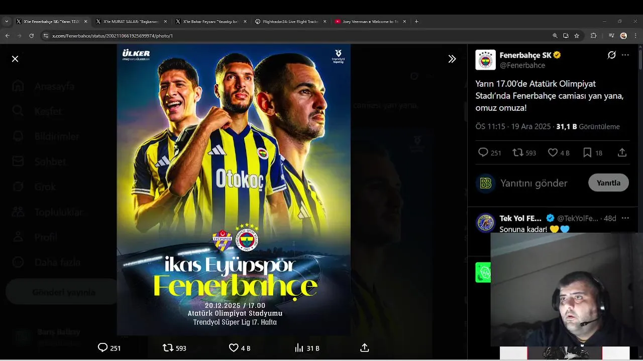Click the x.com address bar URL

click(113, 36)
